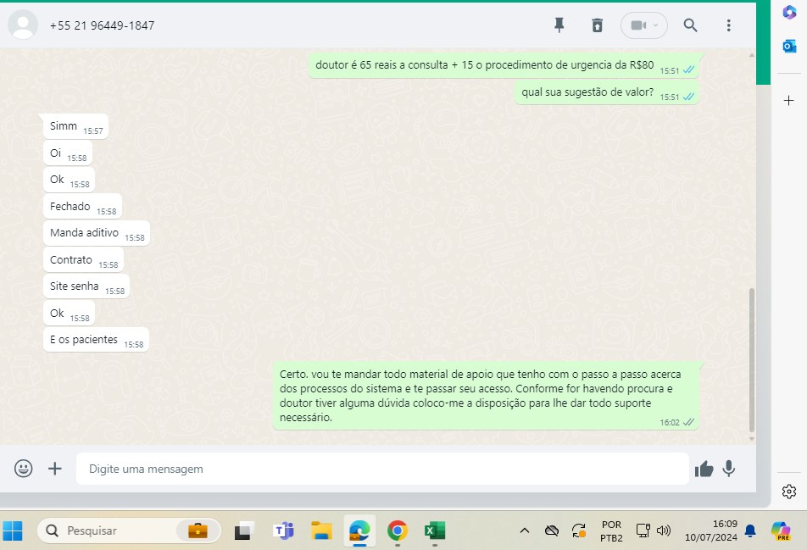Open the emoji picker

click(x=24, y=469)
